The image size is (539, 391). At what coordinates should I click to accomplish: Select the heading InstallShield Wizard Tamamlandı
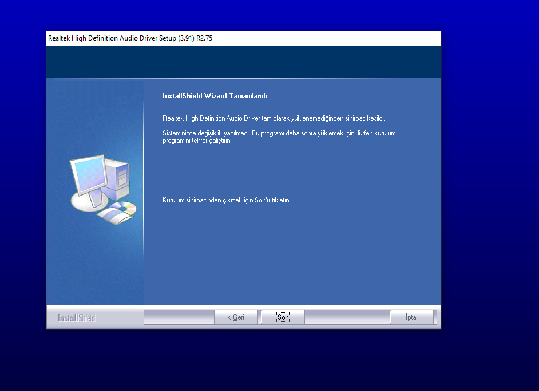point(215,96)
